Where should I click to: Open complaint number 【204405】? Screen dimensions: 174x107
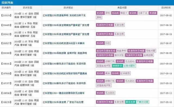6,25
